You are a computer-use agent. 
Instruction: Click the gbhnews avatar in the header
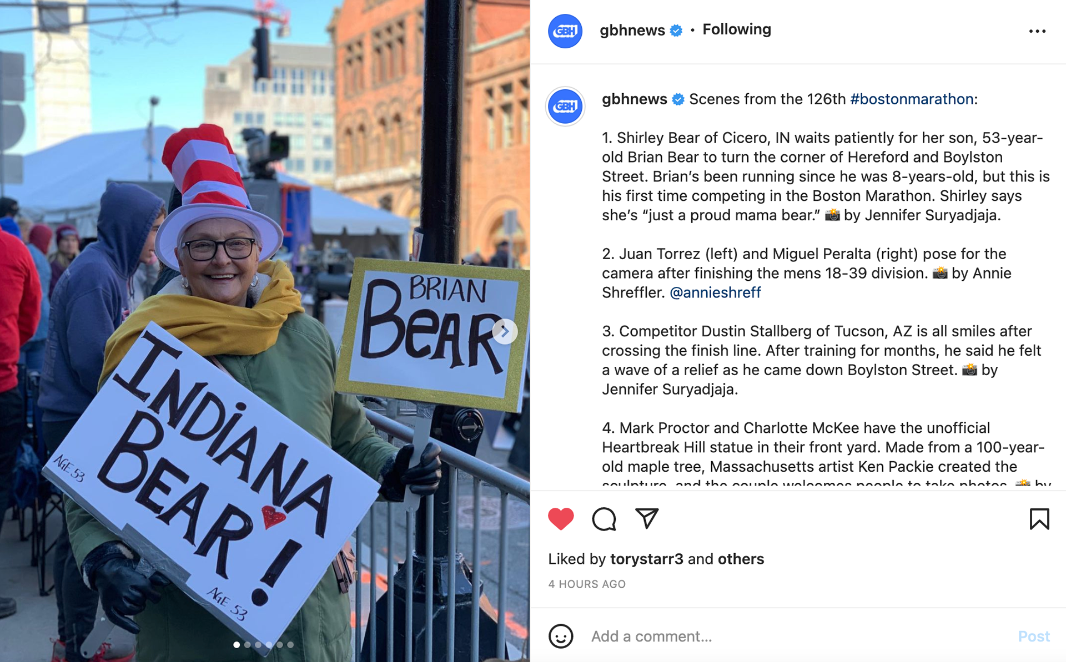(565, 31)
